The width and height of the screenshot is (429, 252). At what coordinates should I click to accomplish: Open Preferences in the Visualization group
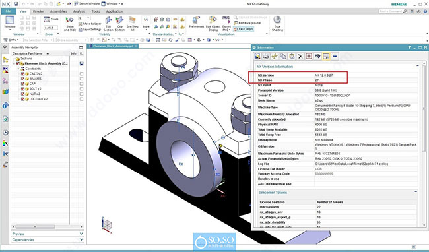coord(197,22)
